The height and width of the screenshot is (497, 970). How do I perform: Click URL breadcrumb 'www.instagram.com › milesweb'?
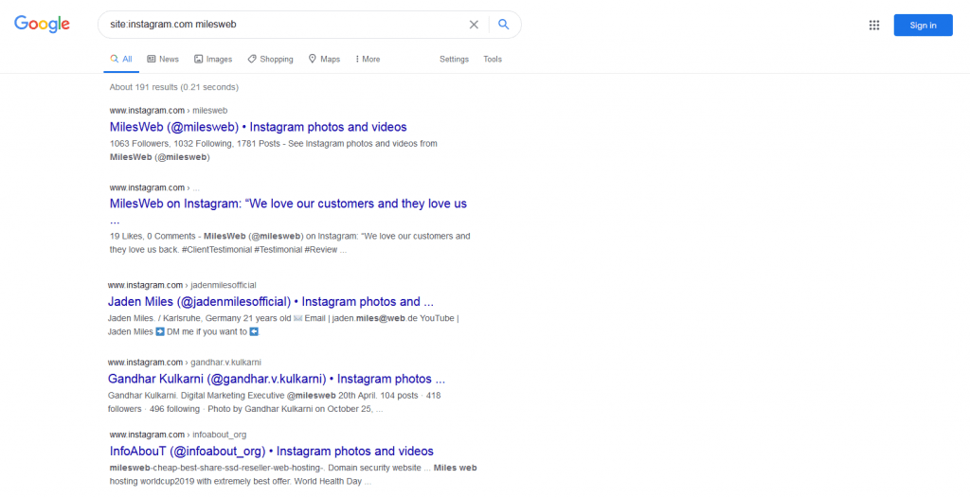(169, 111)
